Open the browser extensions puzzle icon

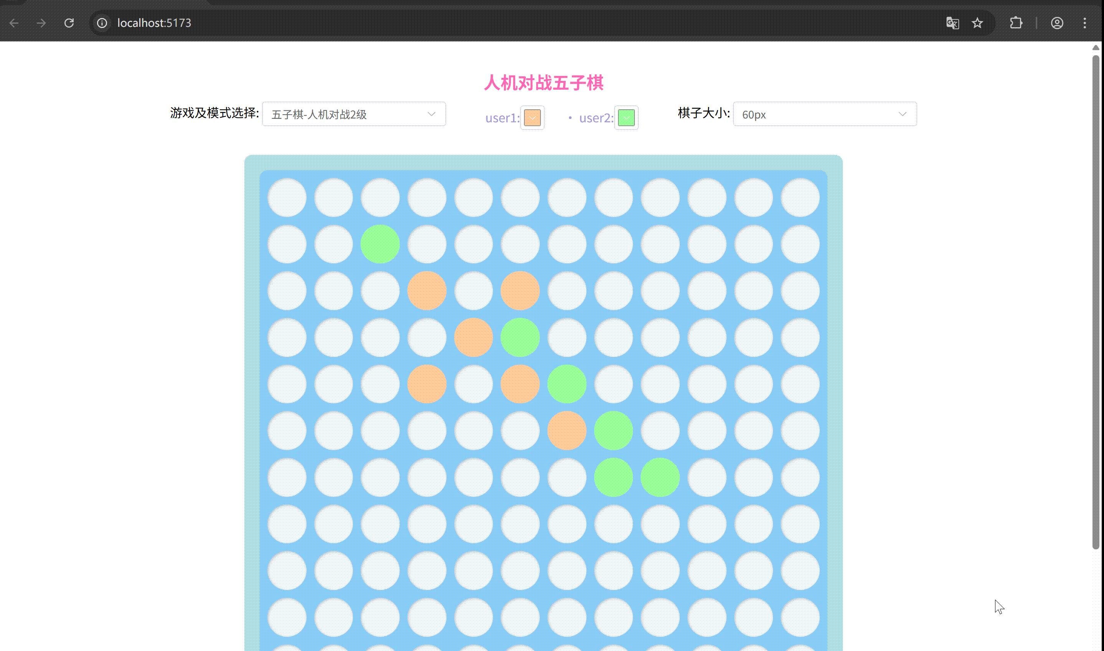tap(1017, 23)
